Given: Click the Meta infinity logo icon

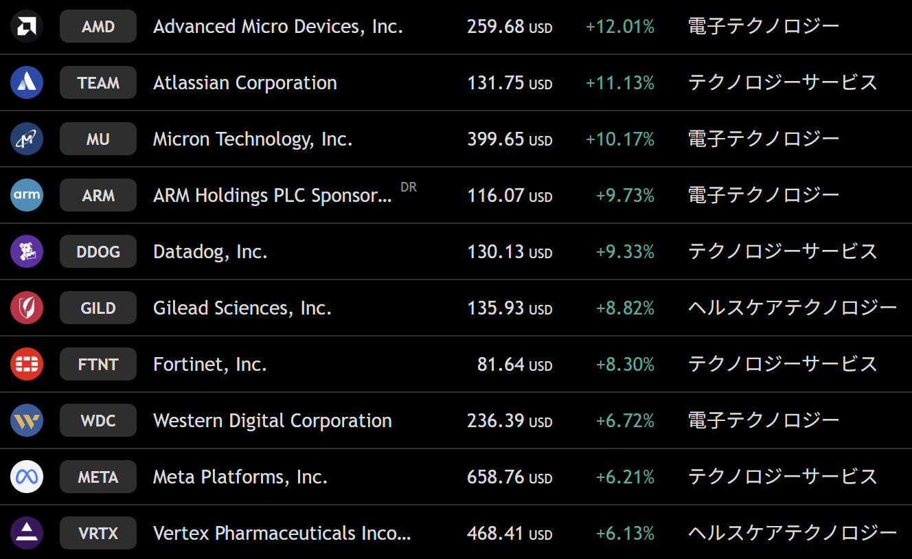Looking at the screenshot, I should coord(27,477).
